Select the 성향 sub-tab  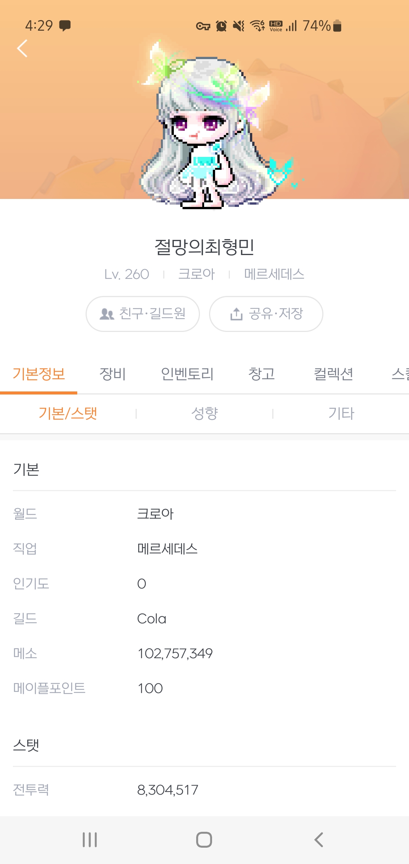point(204,413)
